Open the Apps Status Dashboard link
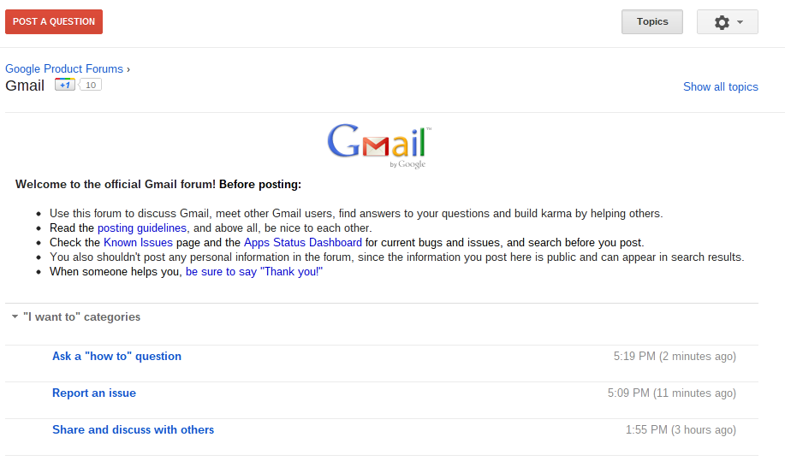Viewport: 785px width, 461px height. click(x=302, y=243)
